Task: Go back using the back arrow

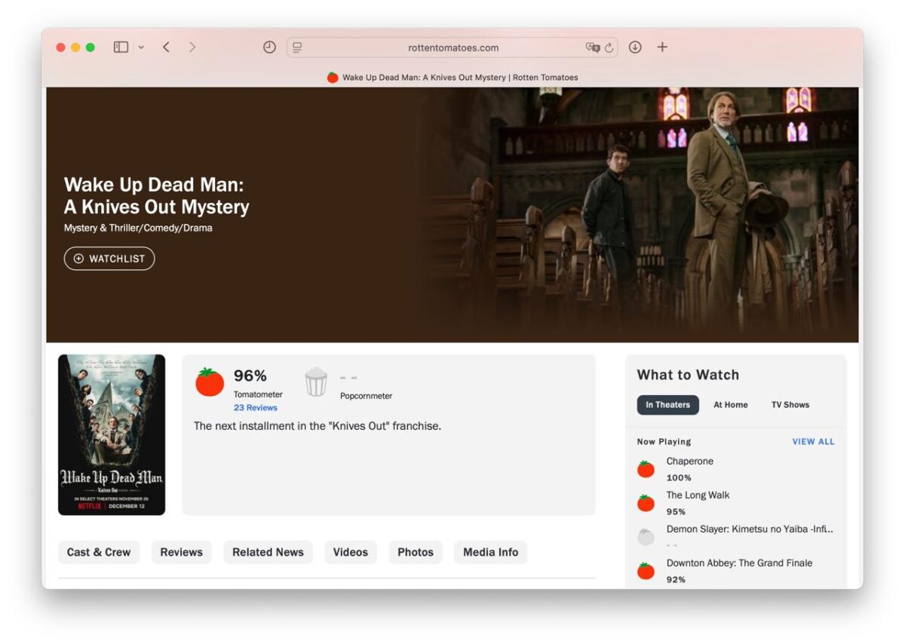Action: click(x=166, y=48)
